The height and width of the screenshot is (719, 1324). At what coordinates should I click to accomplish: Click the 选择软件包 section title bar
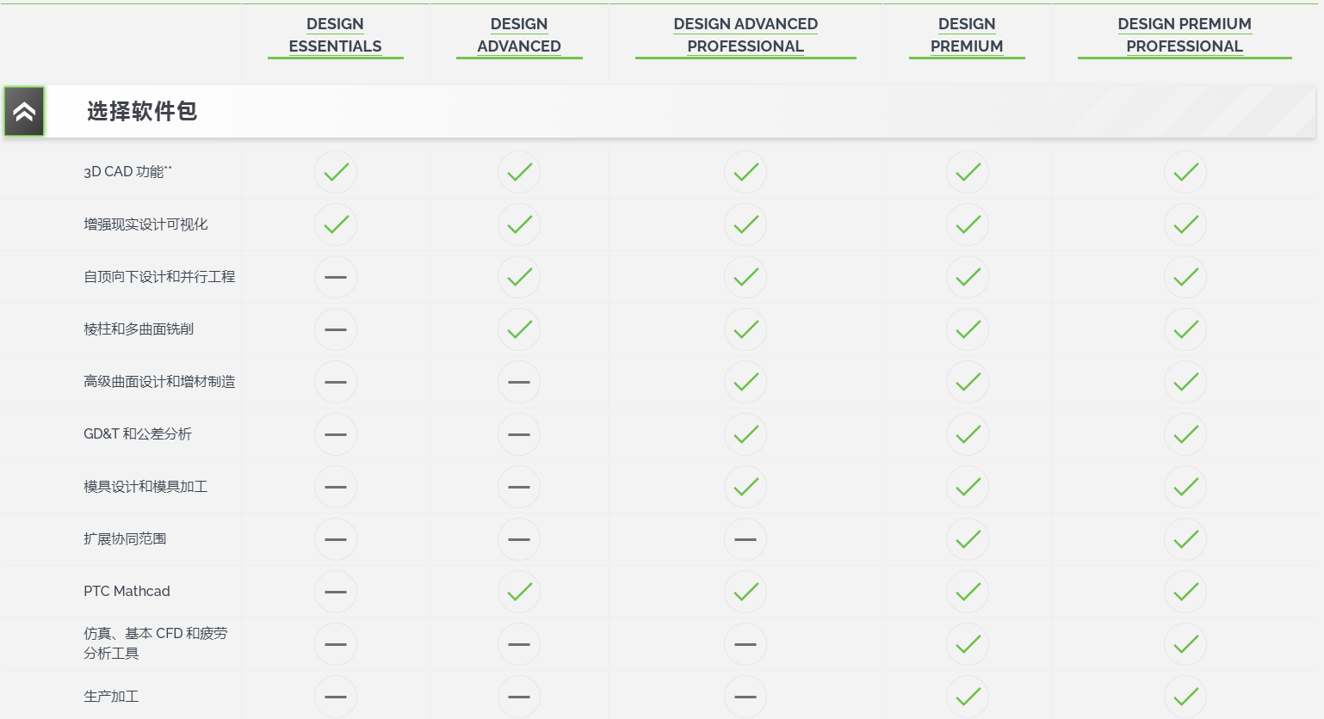142,111
